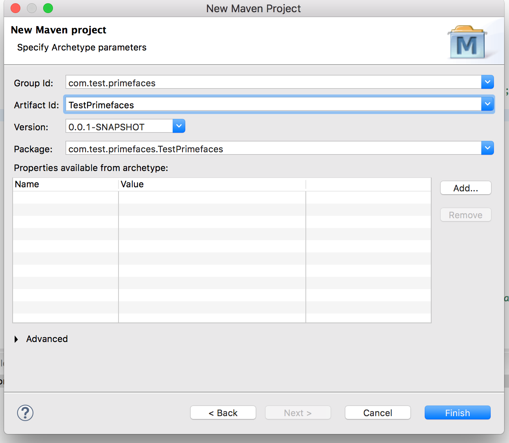Cancel the New Maven Project wizard
The height and width of the screenshot is (443, 509).
pyautogui.click(x=377, y=412)
